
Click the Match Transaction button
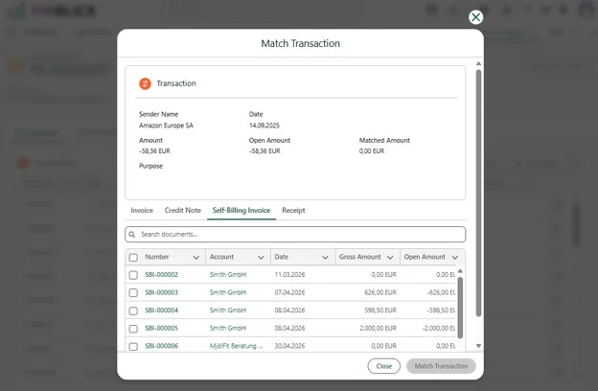[441, 366]
